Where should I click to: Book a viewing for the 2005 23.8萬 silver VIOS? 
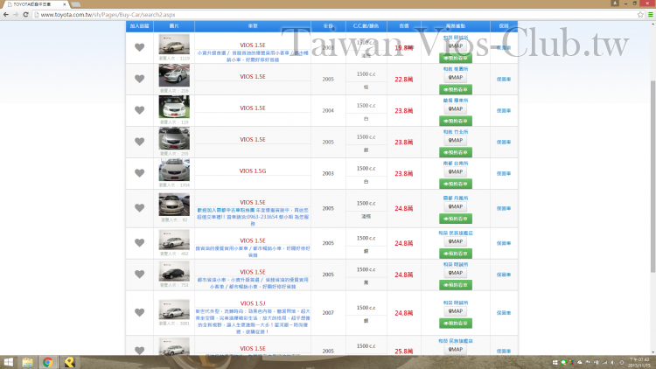tap(456, 152)
